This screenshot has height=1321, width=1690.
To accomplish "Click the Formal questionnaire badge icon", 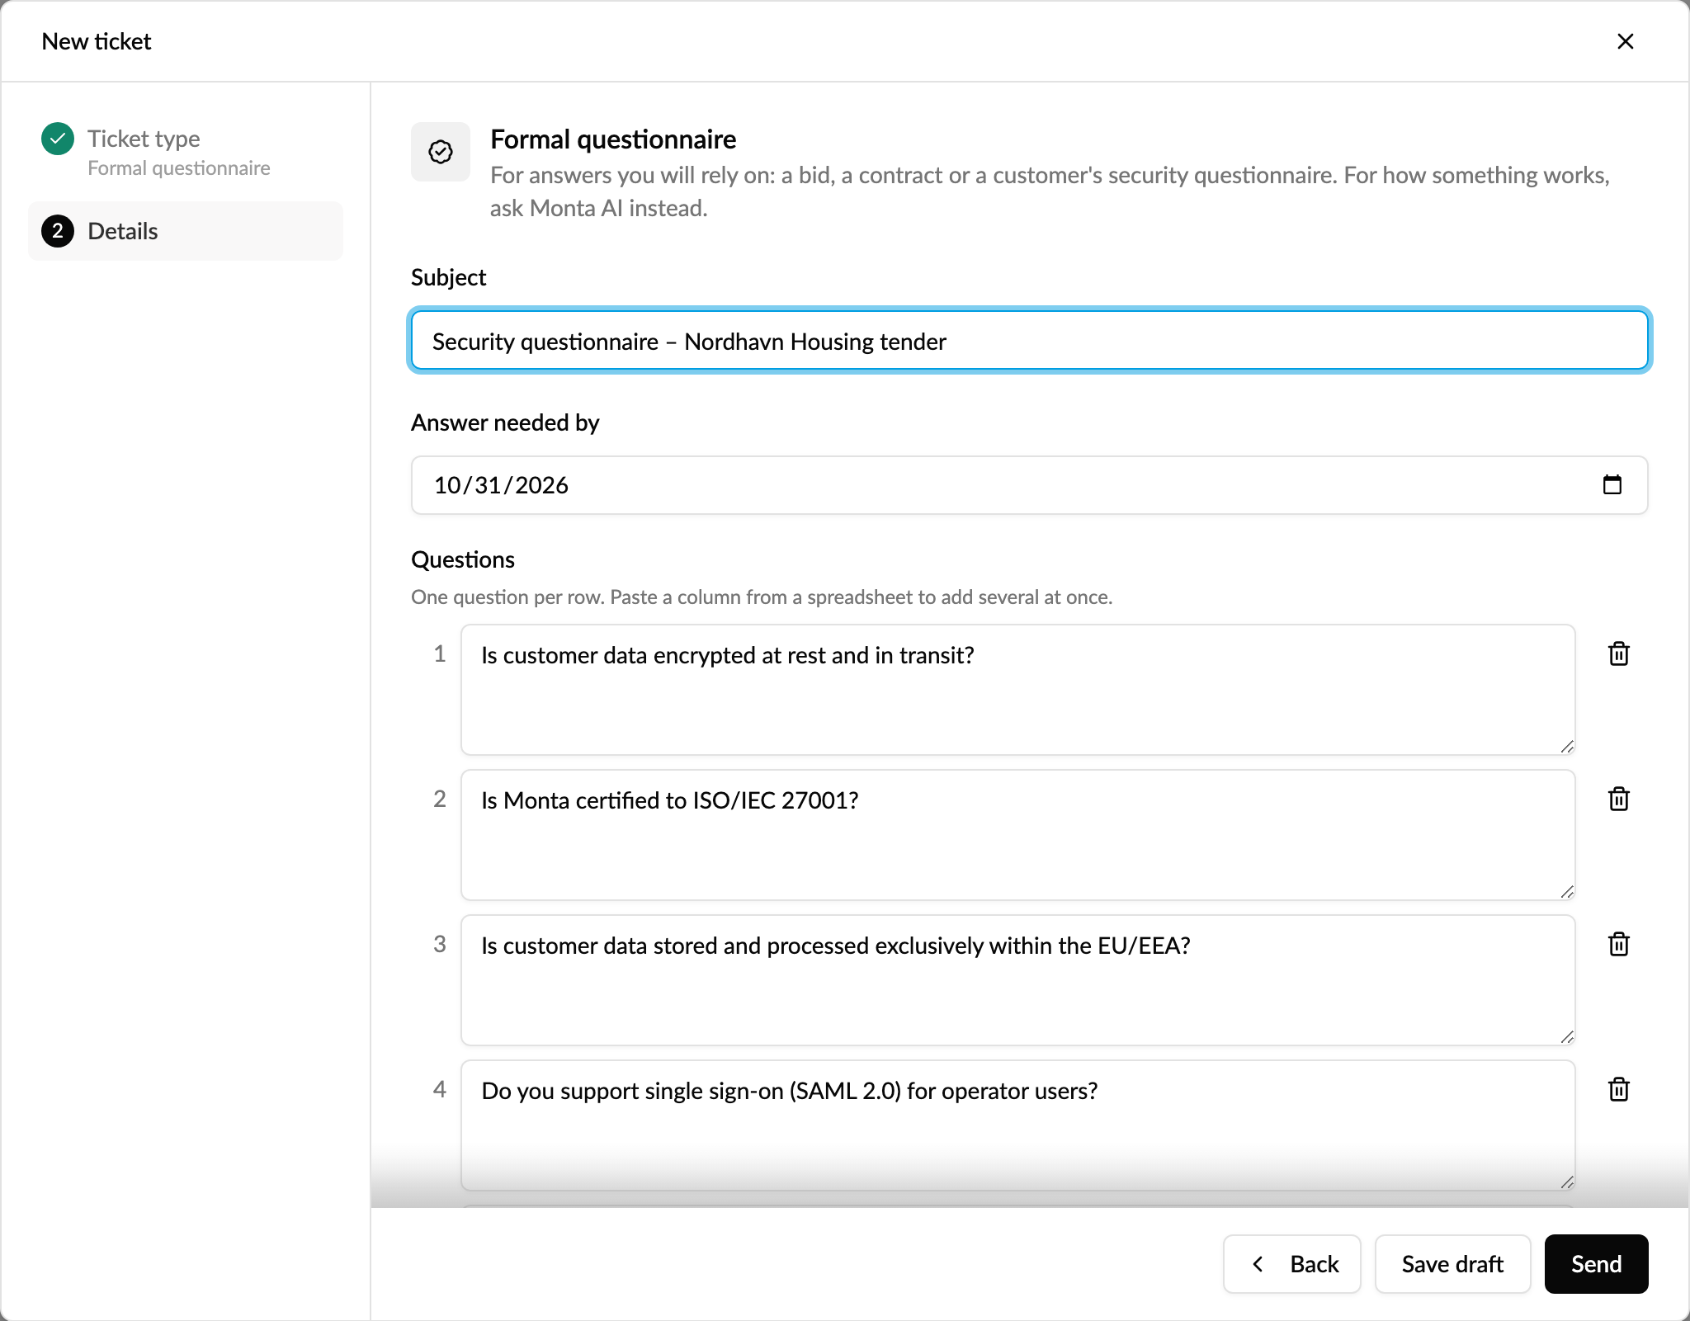I will click(x=441, y=152).
